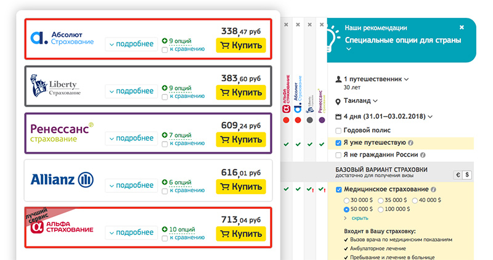Image resolution: width=493 pixels, height=260 pixels.
Task: Click the Альфа Страхование card logo
Action: tap(62, 227)
